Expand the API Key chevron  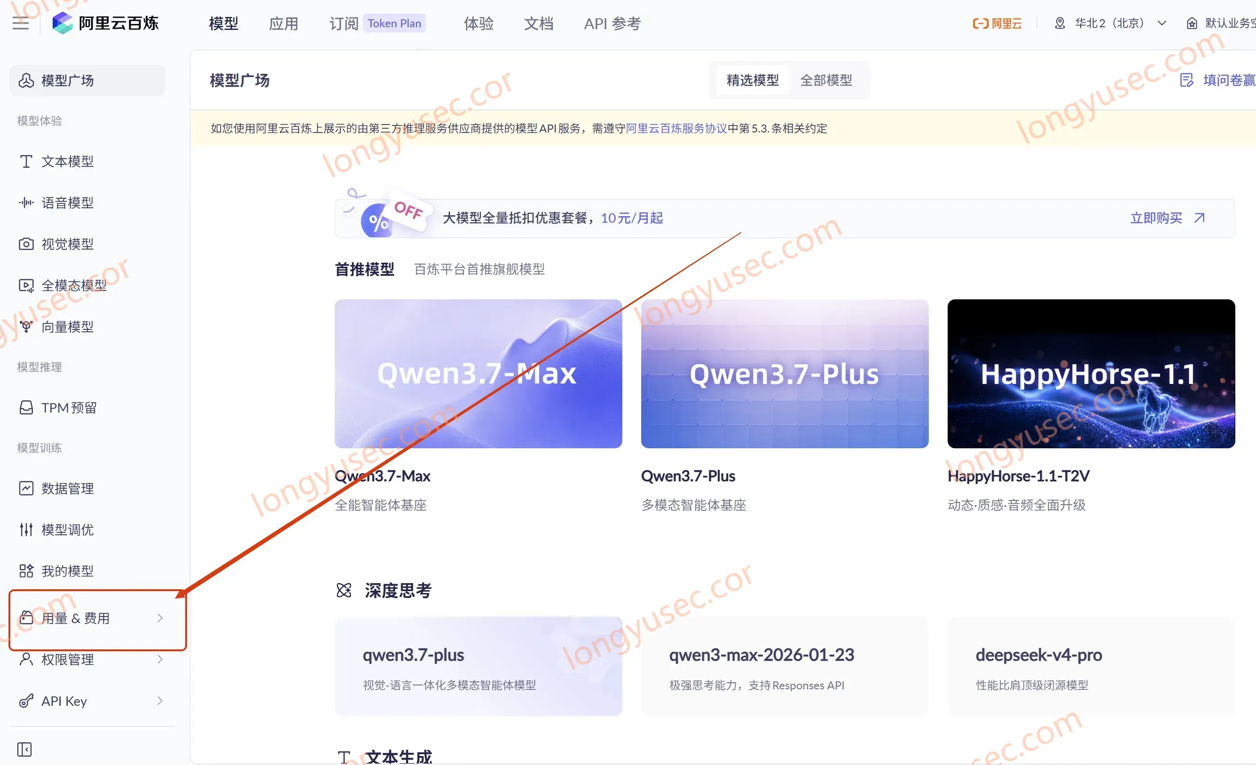click(160, 701)
